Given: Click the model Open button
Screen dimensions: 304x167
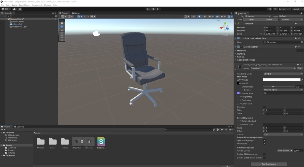Looking at the screenshot, I should pos(251,20).
